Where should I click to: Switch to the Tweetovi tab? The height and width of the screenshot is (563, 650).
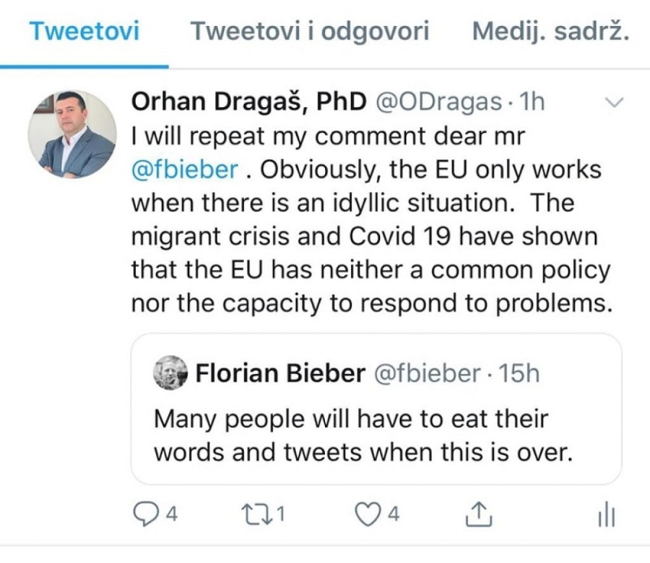click(x=84, y=32)
